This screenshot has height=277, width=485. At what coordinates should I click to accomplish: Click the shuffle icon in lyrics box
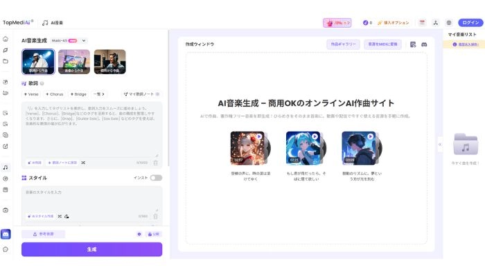83,162
